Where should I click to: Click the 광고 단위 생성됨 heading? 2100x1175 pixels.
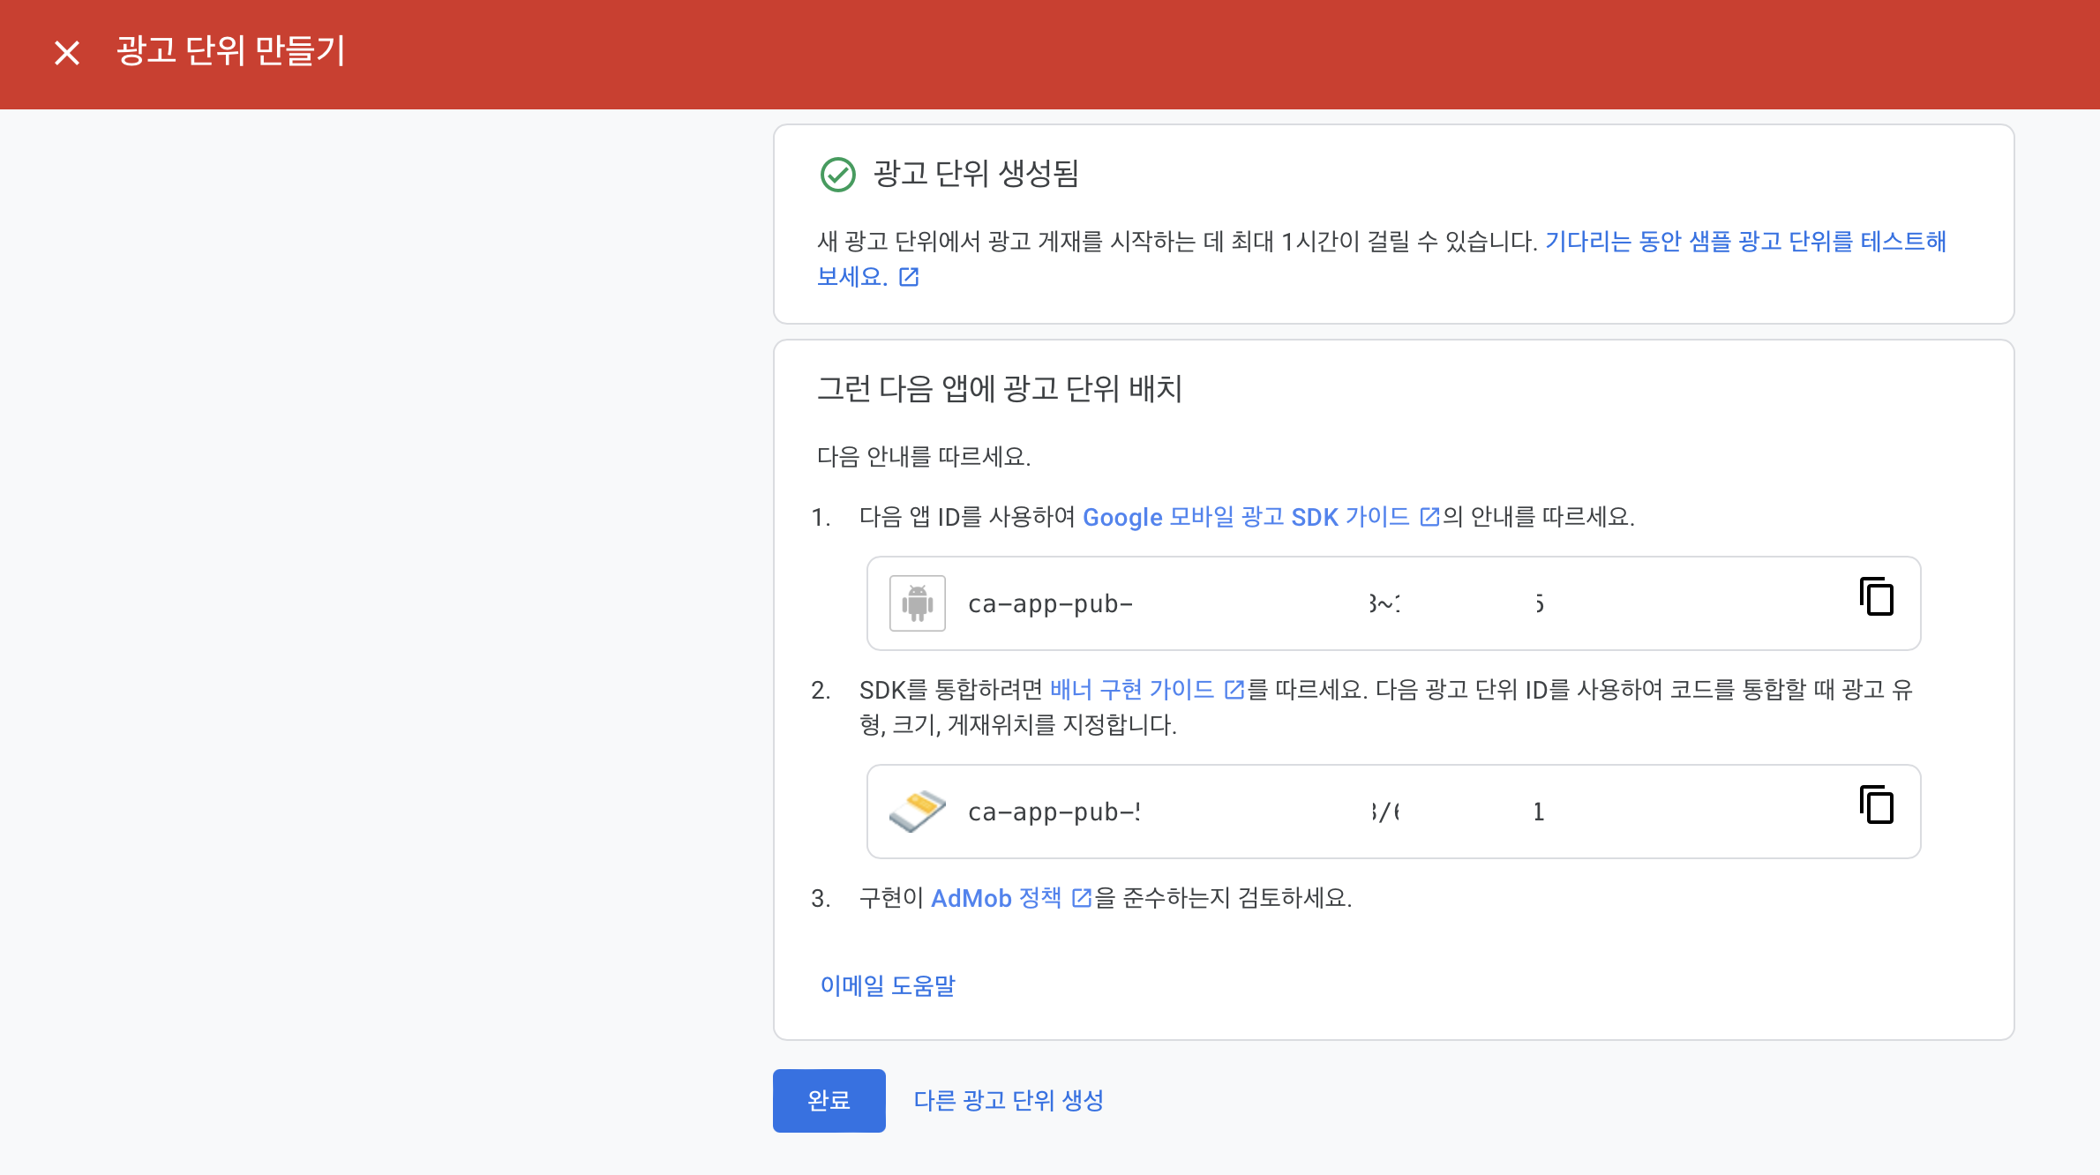[x=976, y=174]
